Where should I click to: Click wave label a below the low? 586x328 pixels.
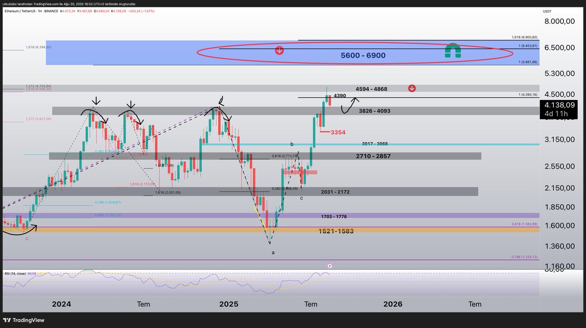click(x=273, y=252)
